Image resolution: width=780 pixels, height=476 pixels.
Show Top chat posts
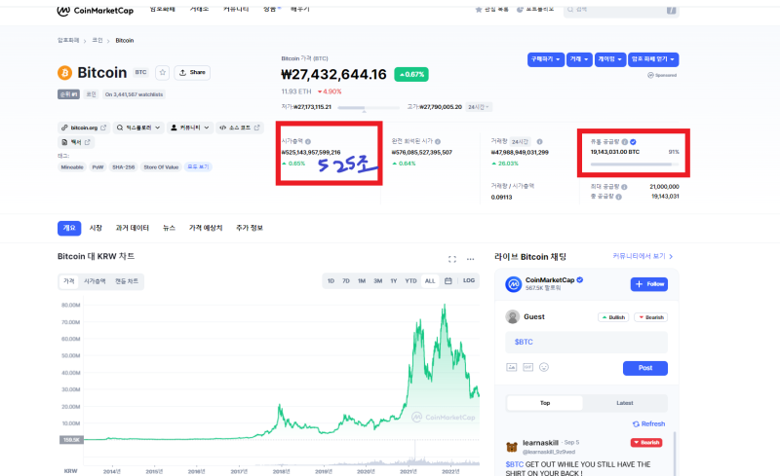click(x=545, y=403)
